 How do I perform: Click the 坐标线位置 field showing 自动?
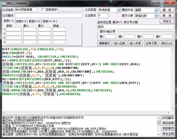tap(135, 27)
